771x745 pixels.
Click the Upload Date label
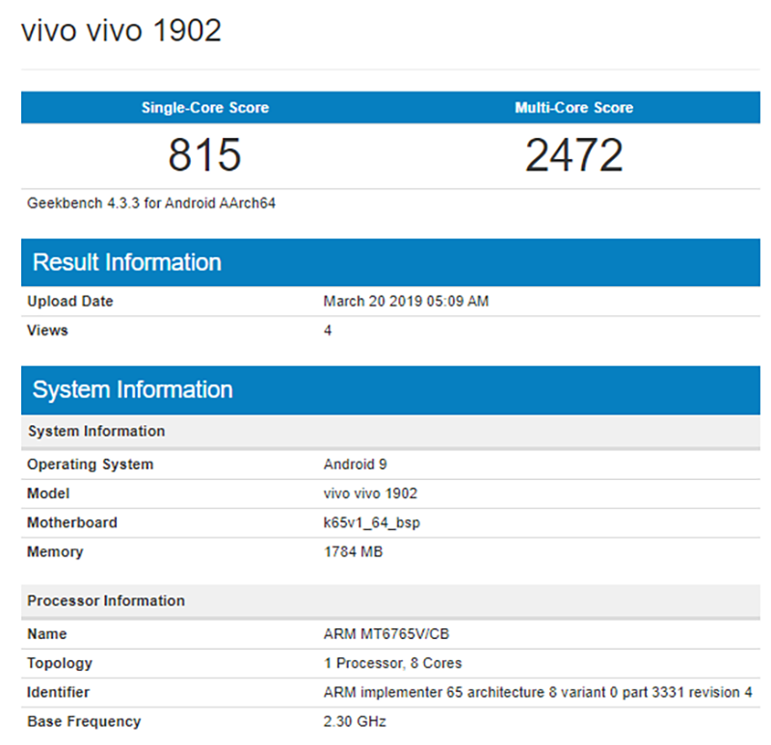coord(69,301)
